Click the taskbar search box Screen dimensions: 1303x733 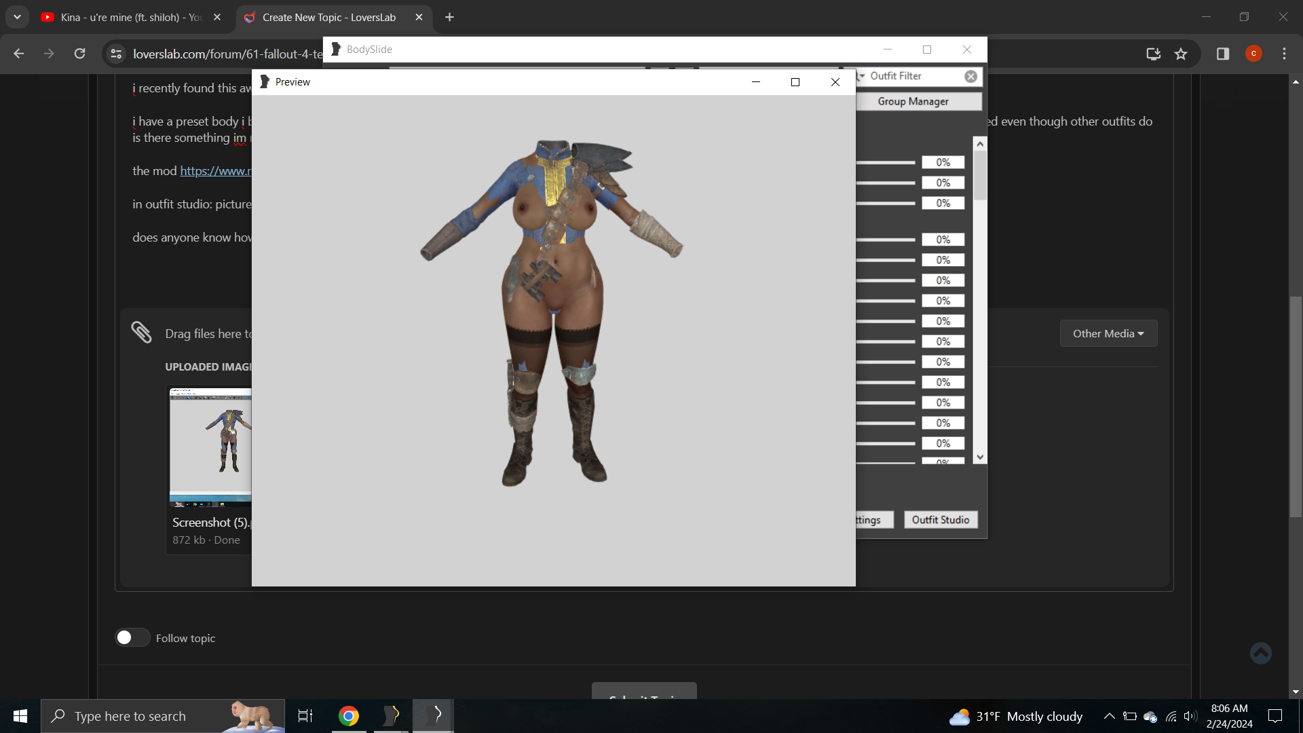click(163, 716)
